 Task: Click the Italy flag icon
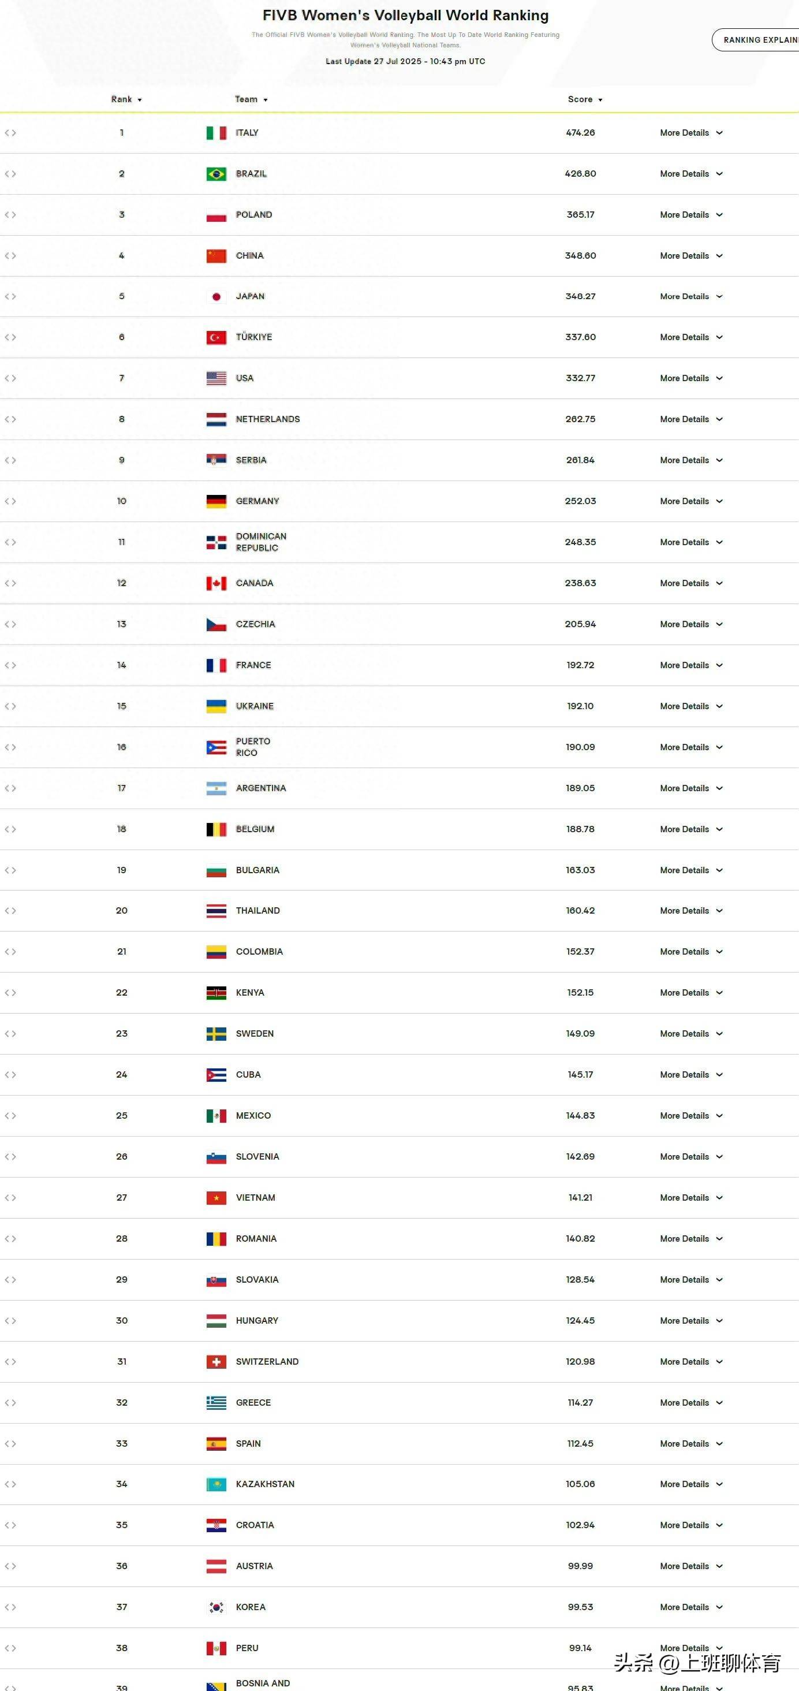pyautogui.click(x=216, y=133)
